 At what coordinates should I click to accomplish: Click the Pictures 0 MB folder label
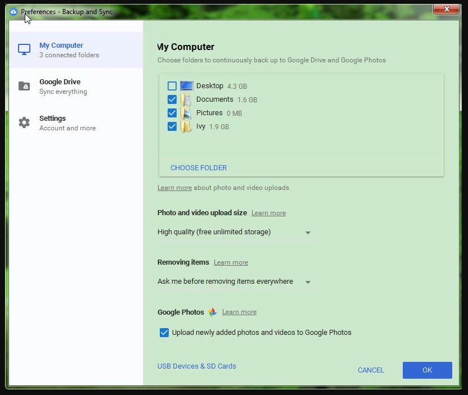point(219,113)
